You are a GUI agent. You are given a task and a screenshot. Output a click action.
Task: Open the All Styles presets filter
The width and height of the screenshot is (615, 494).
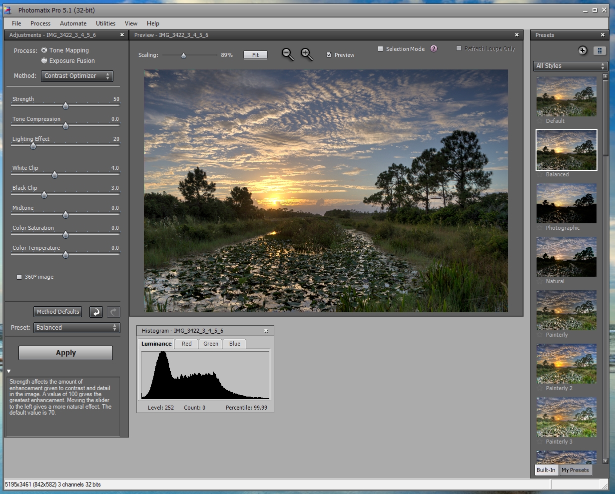point(570,66)
